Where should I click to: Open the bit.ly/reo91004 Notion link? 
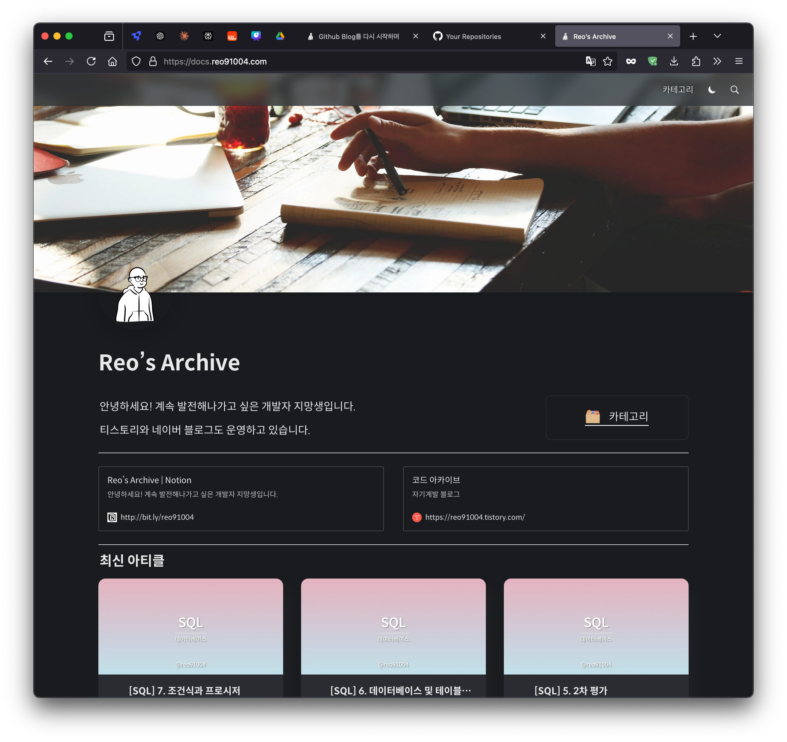point(157,517)
